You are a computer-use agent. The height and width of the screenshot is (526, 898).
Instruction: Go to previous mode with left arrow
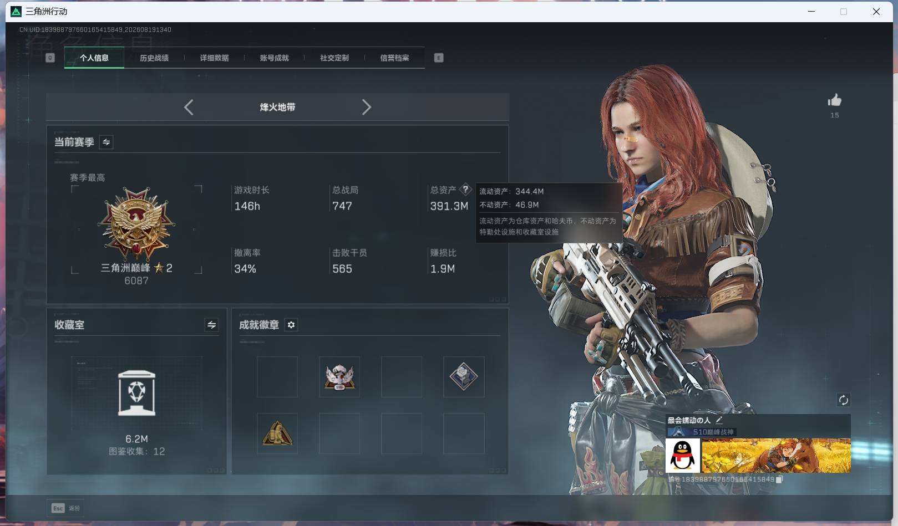189,107
